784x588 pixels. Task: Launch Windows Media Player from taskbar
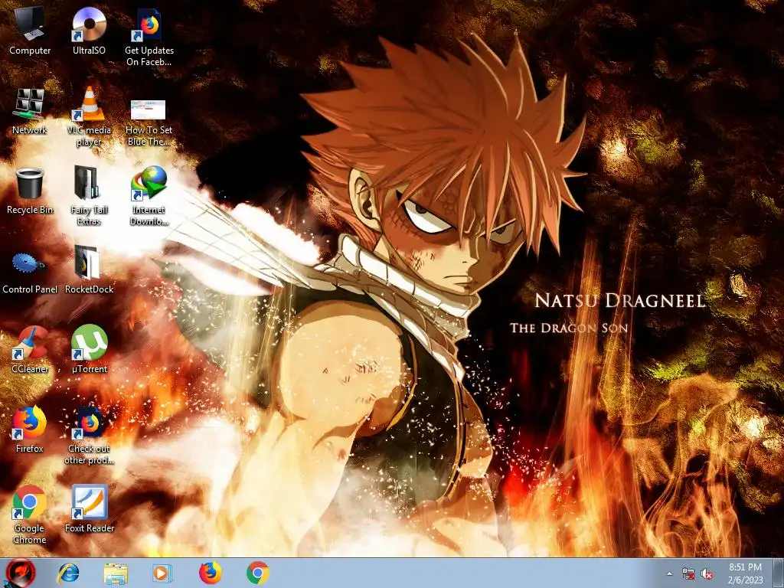(162, 573)
